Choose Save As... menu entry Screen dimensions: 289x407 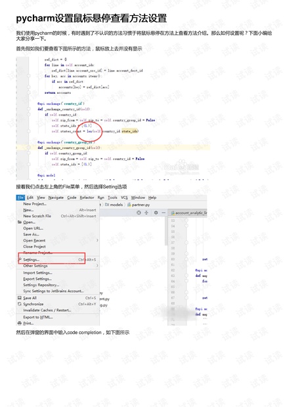[x=31, y=234]
